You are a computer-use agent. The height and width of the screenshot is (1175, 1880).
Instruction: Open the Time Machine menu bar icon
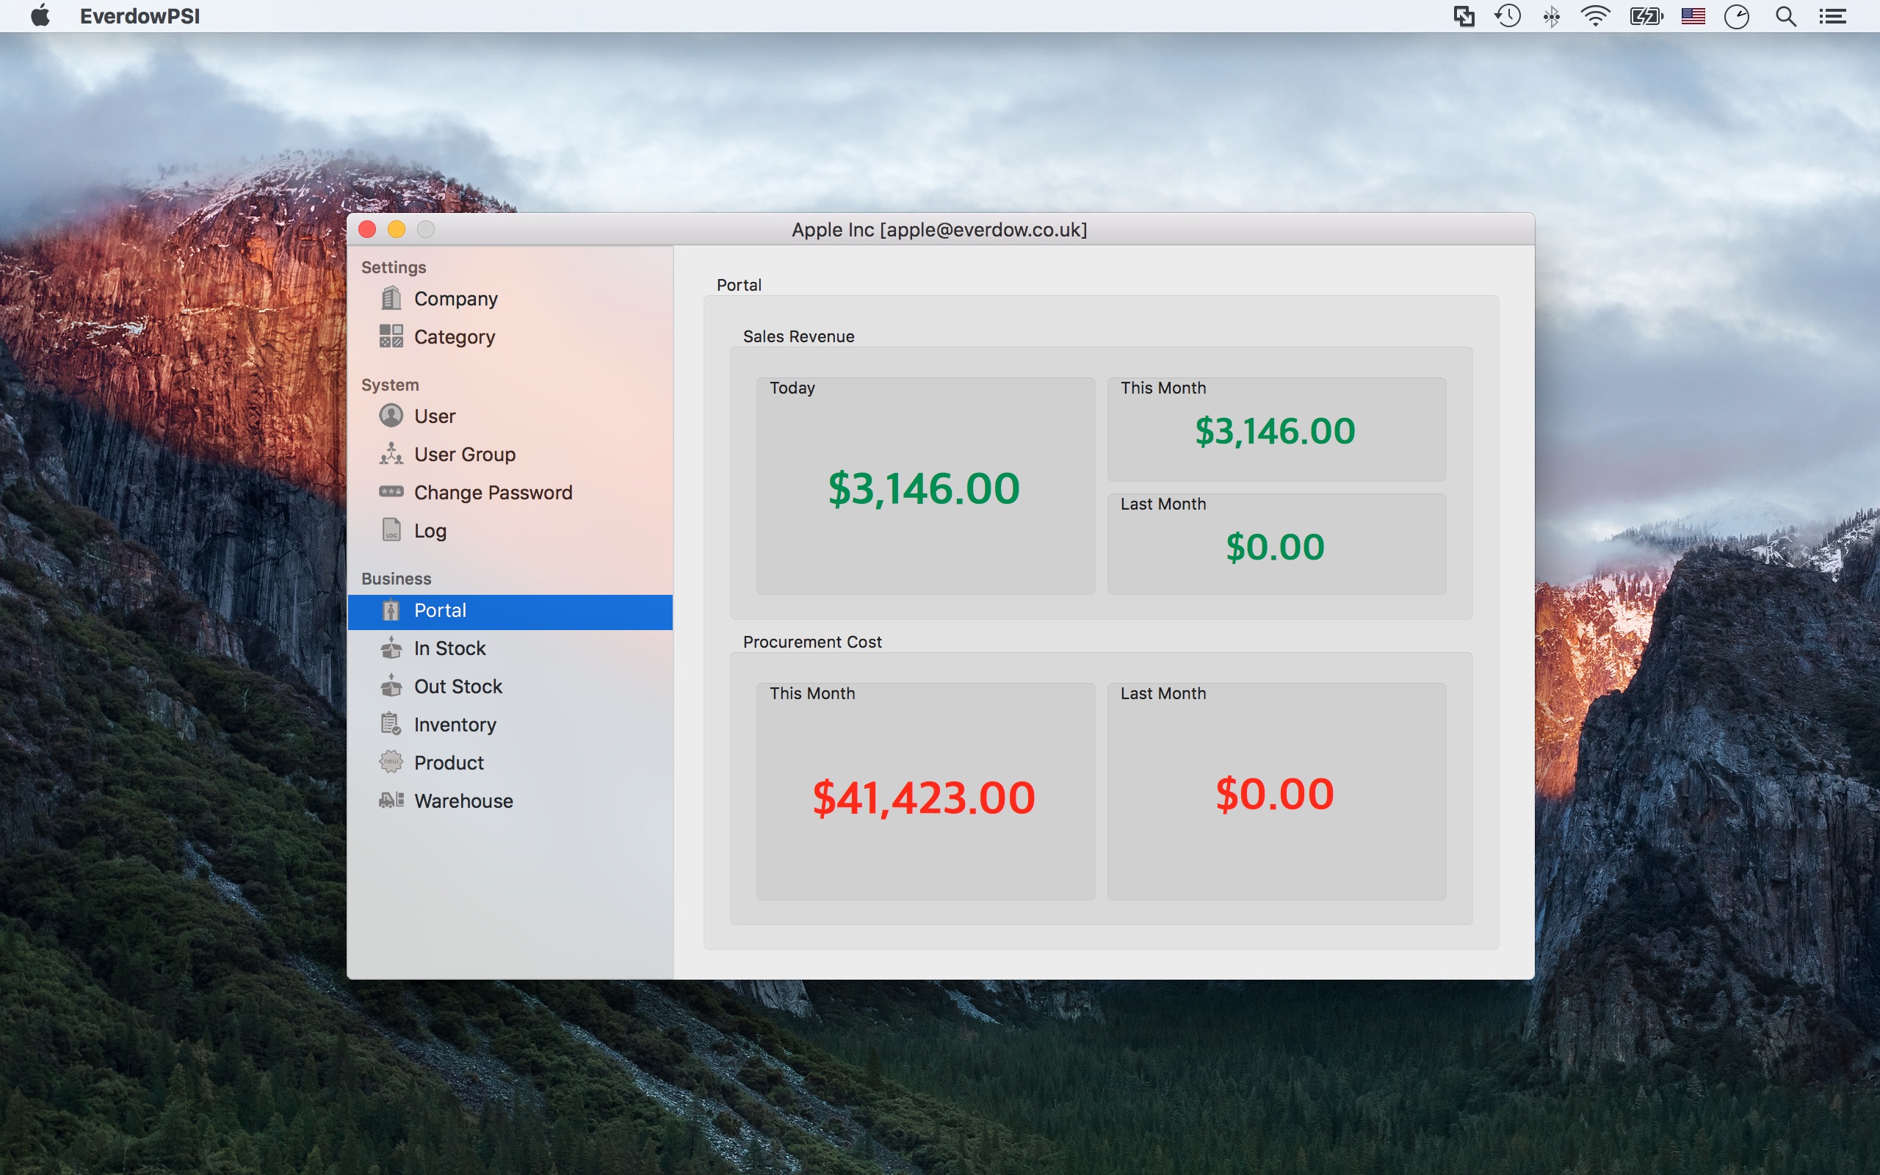(x=1507, y=16)
